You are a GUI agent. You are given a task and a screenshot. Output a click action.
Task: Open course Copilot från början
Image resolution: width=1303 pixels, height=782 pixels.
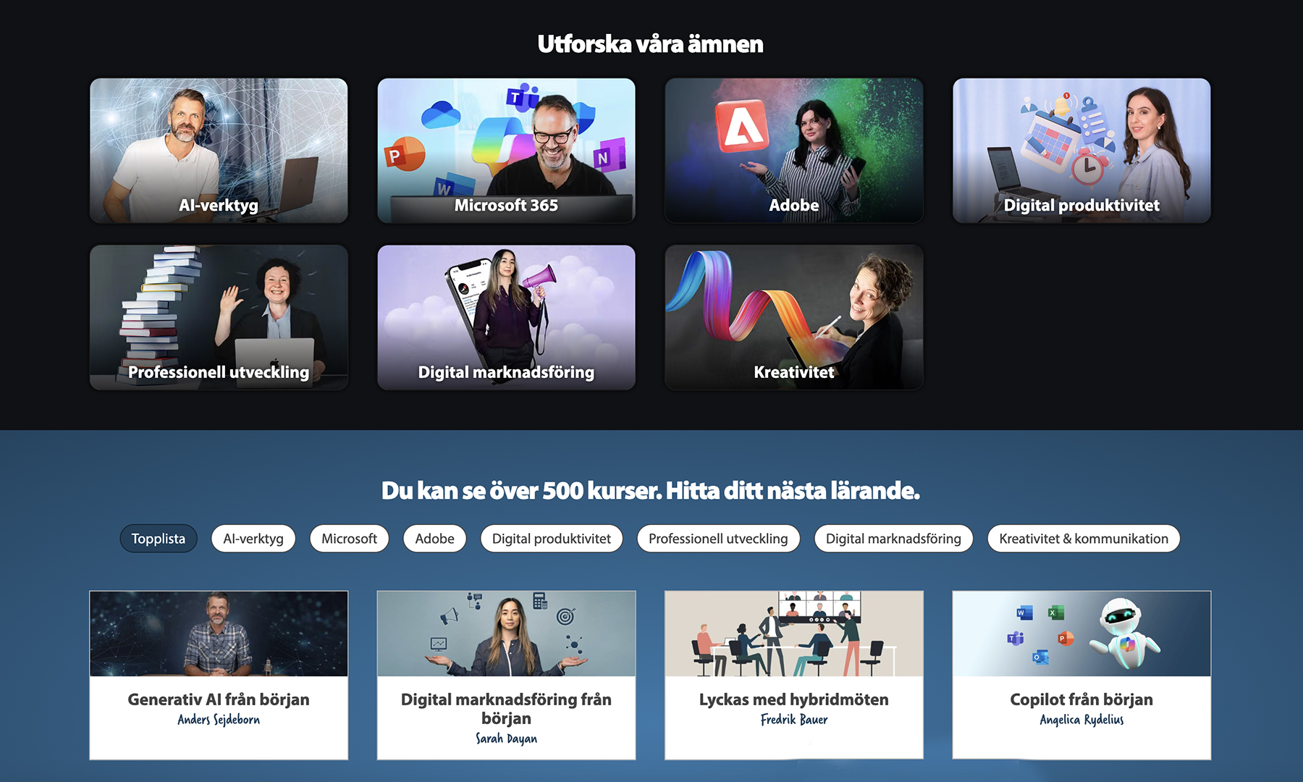click(x=1081, y=675)
